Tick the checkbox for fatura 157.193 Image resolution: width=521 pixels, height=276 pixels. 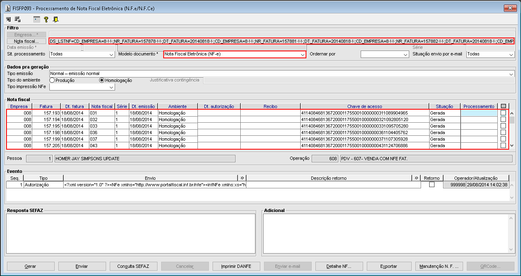point(503,113)
